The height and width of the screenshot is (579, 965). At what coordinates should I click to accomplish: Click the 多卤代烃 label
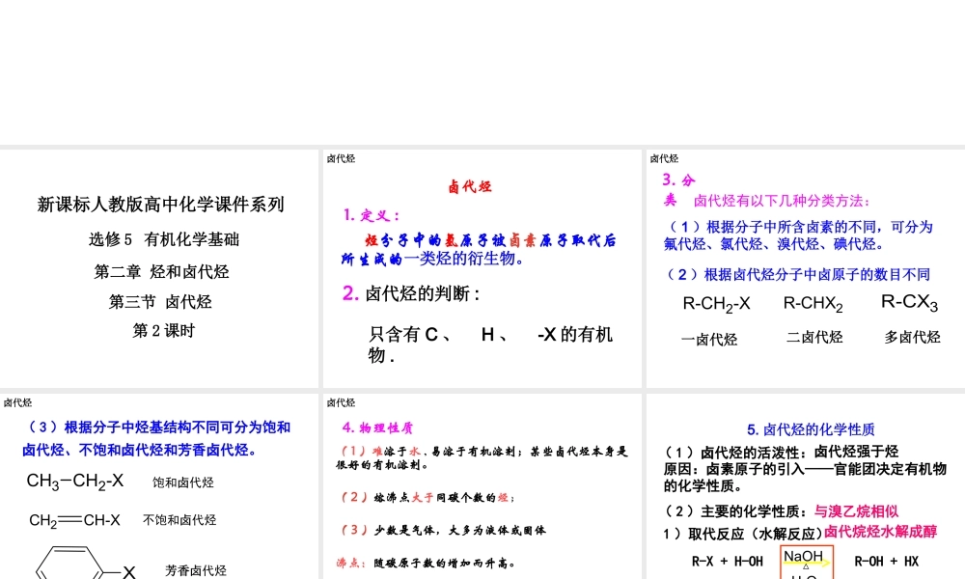[x=912, y=338]
